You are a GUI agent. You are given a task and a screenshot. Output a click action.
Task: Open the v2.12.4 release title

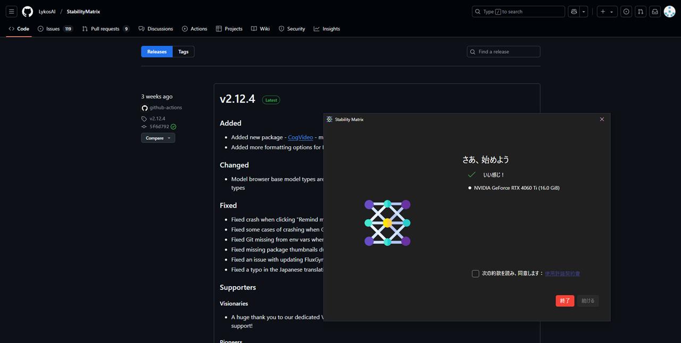click(x=237, y=99)
